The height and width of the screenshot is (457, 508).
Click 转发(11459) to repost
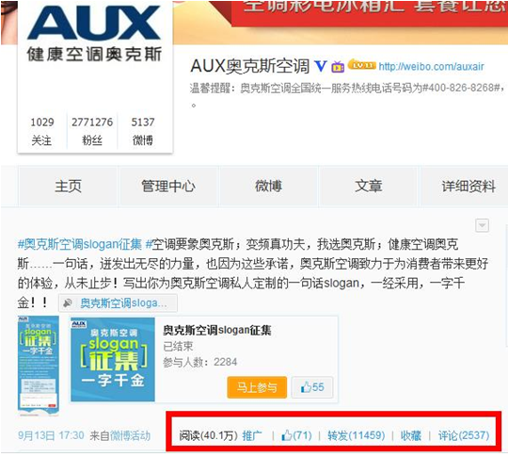click(x=356, y=435)
